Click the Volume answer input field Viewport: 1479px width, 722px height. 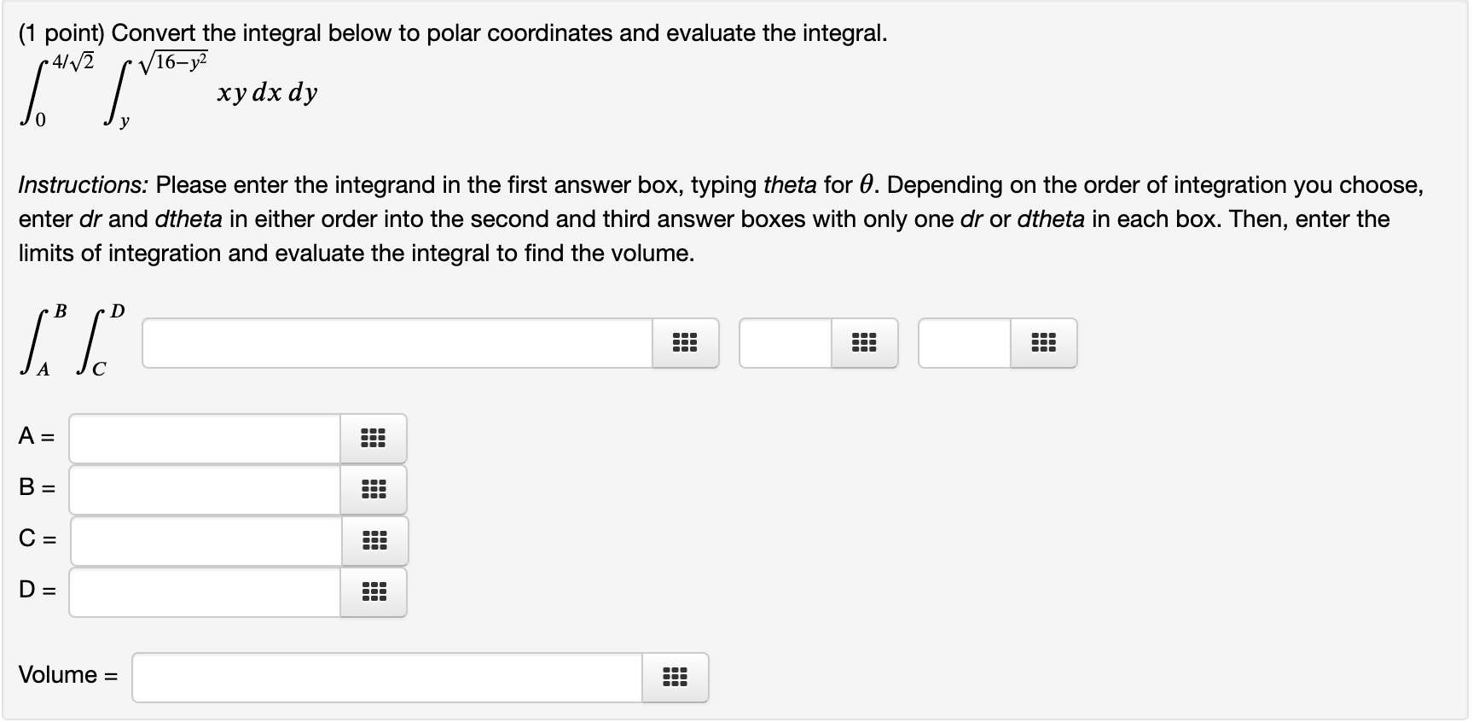(384, 678)
